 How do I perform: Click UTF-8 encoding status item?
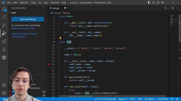[132, 99]
